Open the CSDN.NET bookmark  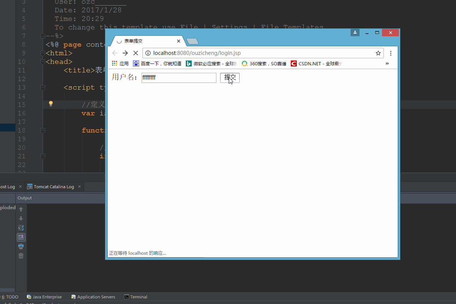(316, 64)
